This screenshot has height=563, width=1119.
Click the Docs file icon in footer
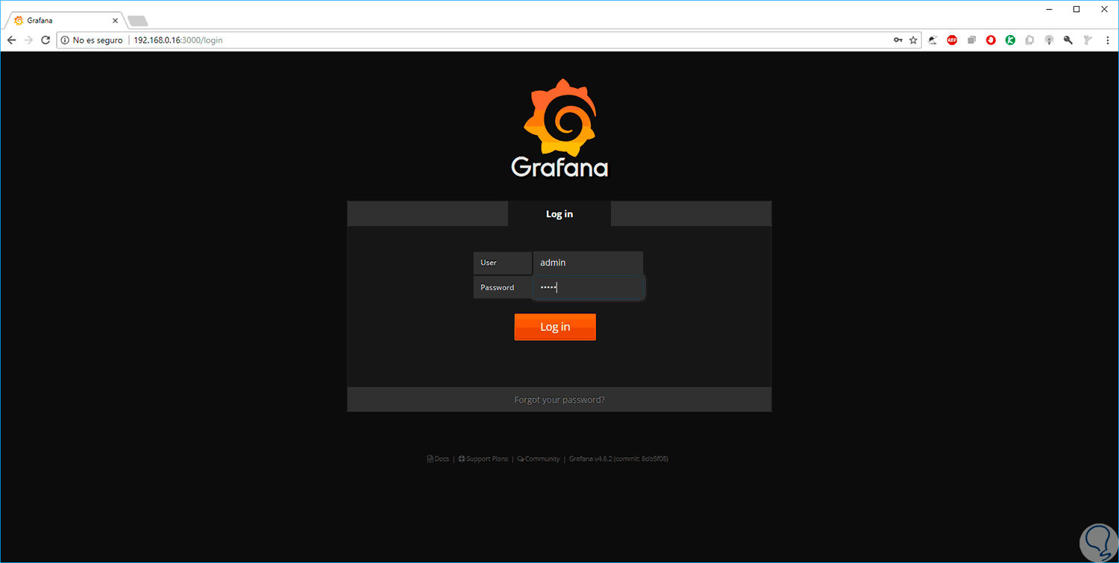(x=430, y=459)
